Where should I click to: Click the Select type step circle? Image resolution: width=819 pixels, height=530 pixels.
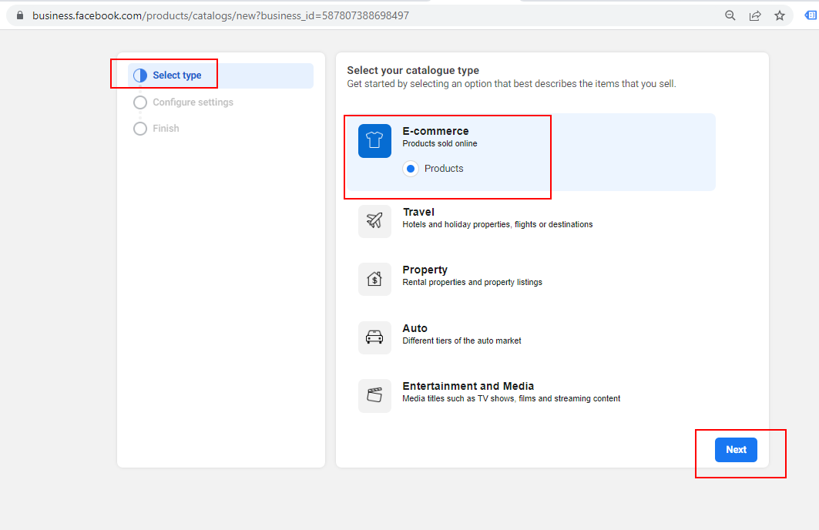(140, 75)
